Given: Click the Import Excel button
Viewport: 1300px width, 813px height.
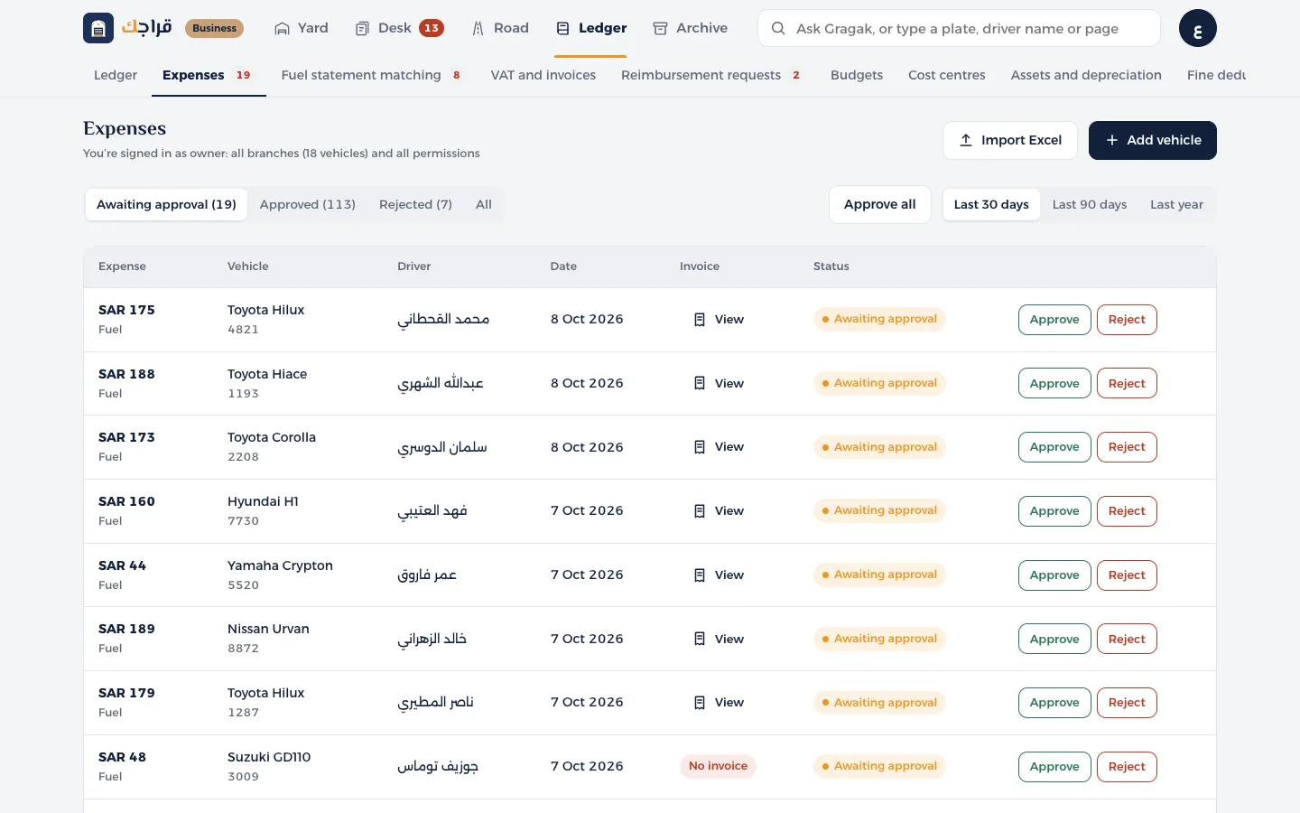Looking at the screenshot, I should coord(1010,141).
